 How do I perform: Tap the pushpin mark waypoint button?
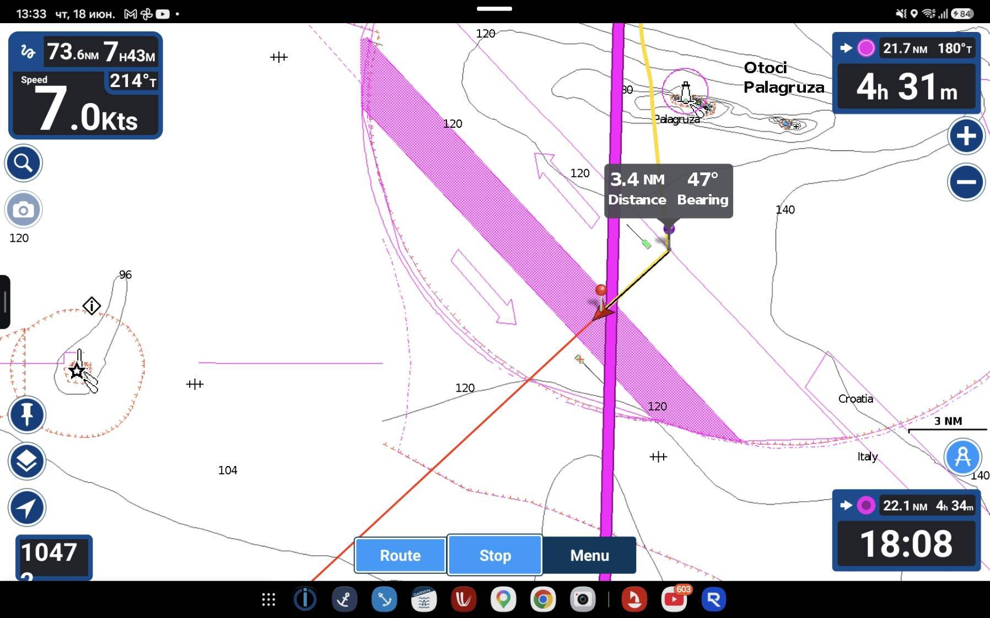tap(26, 415)
